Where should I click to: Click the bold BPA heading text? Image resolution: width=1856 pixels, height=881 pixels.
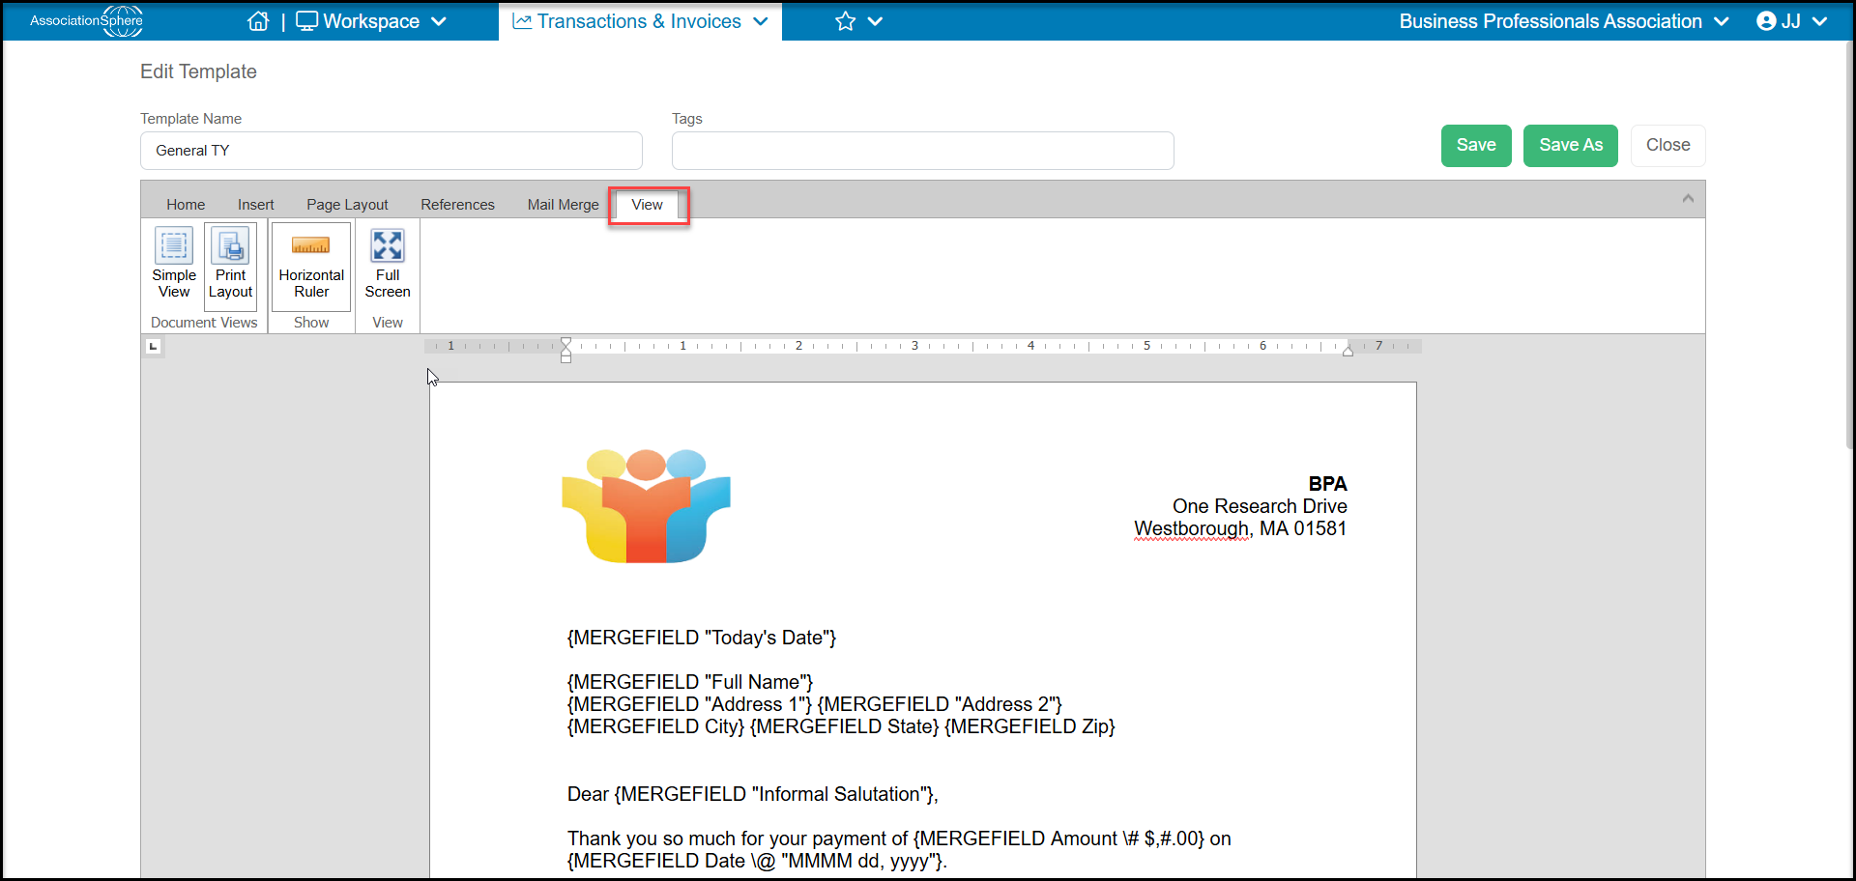point(1327,484)
